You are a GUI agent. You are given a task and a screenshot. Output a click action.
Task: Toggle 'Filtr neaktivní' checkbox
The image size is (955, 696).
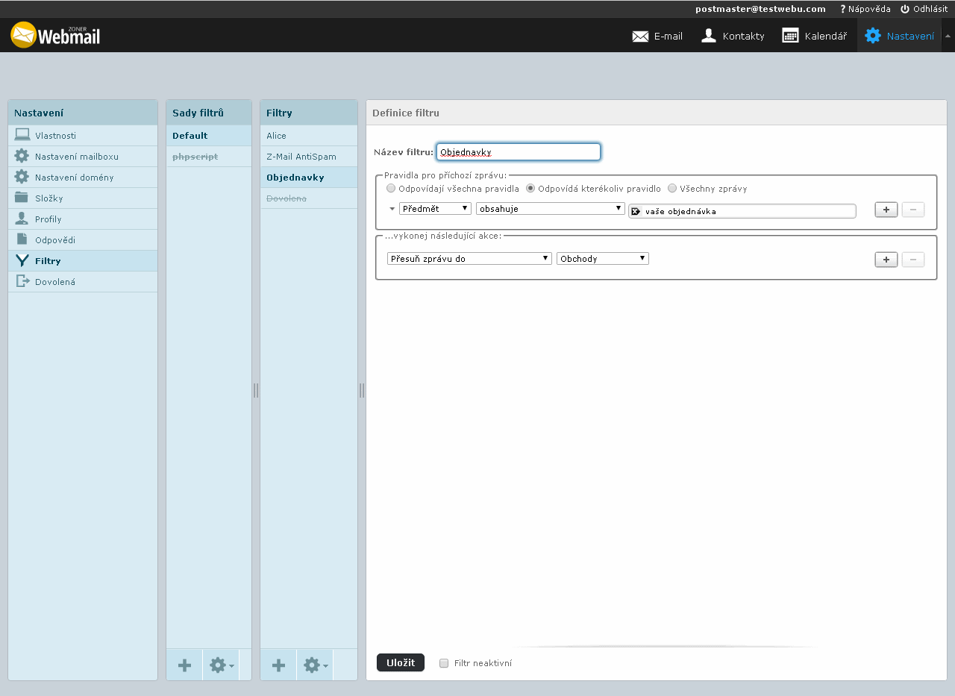point(444,663)
